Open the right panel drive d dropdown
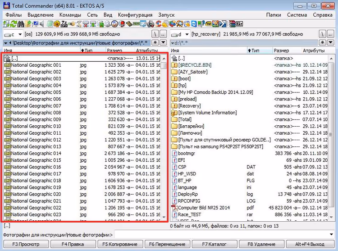The height and width of the screenshot is (251, 338). tap(187, 34)
